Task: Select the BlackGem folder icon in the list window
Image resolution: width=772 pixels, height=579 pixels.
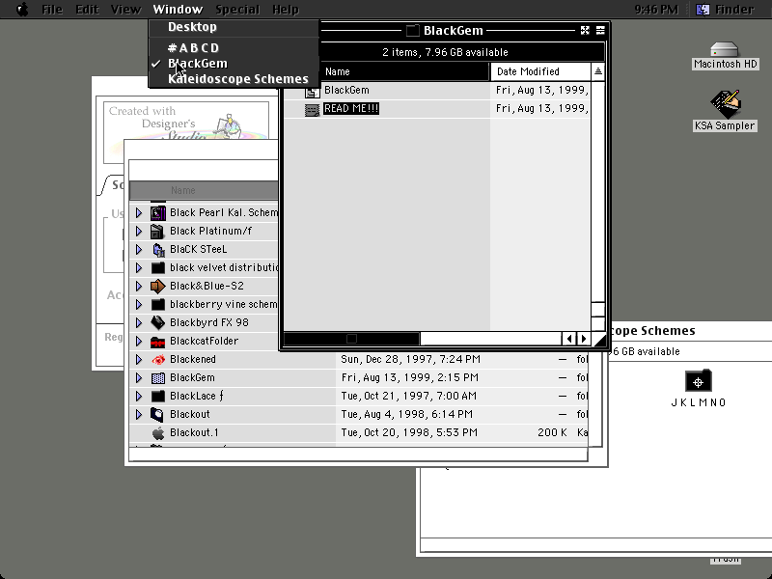Action: [158, 378]
